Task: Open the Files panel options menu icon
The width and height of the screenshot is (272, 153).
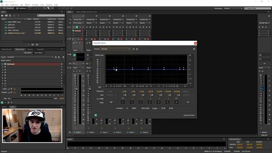Action: (x=62, y=12)
